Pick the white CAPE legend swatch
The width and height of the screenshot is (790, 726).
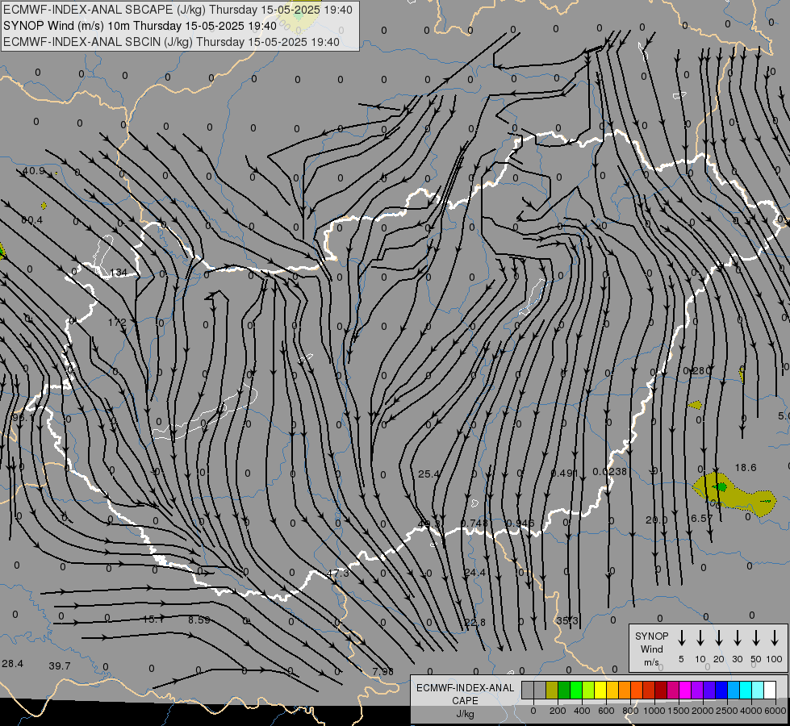769,690
